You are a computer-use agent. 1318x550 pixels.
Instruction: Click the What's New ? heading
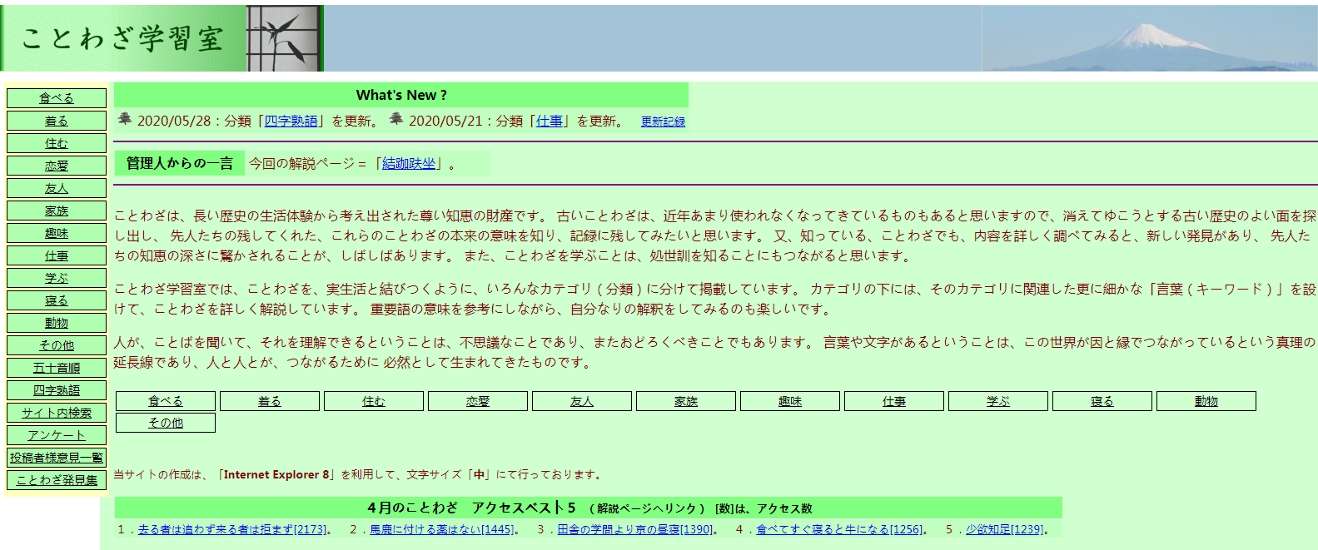coord(401,95)
